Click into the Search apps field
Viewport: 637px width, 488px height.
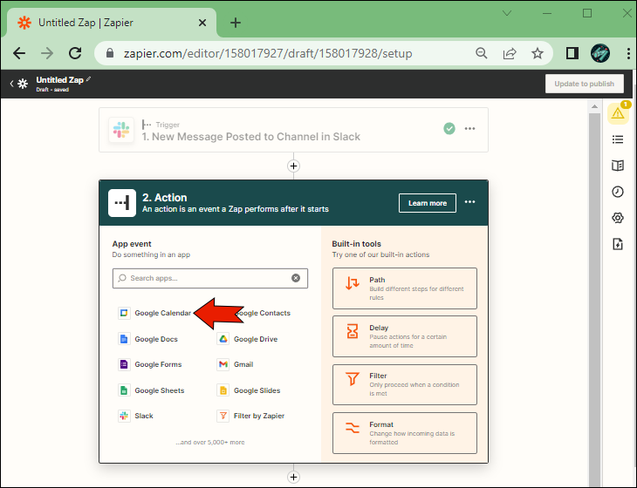pyautogui.click(x=210, y=278)
